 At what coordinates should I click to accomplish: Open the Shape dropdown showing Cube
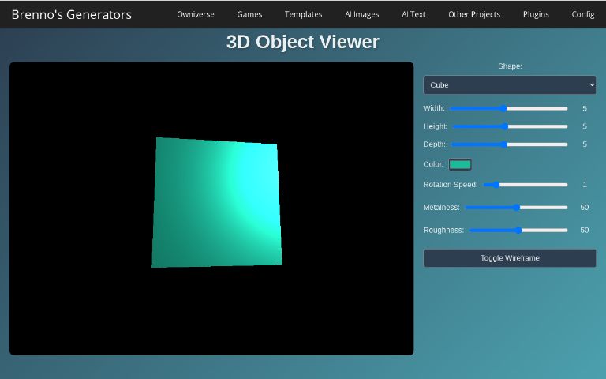[x=509, y=84]
